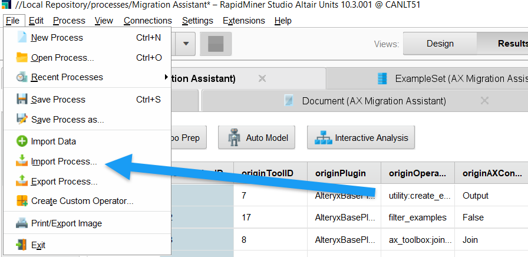Open the toolbar dropdown arrow button
This screenshot has width=528, height=257.
(186, 44)
